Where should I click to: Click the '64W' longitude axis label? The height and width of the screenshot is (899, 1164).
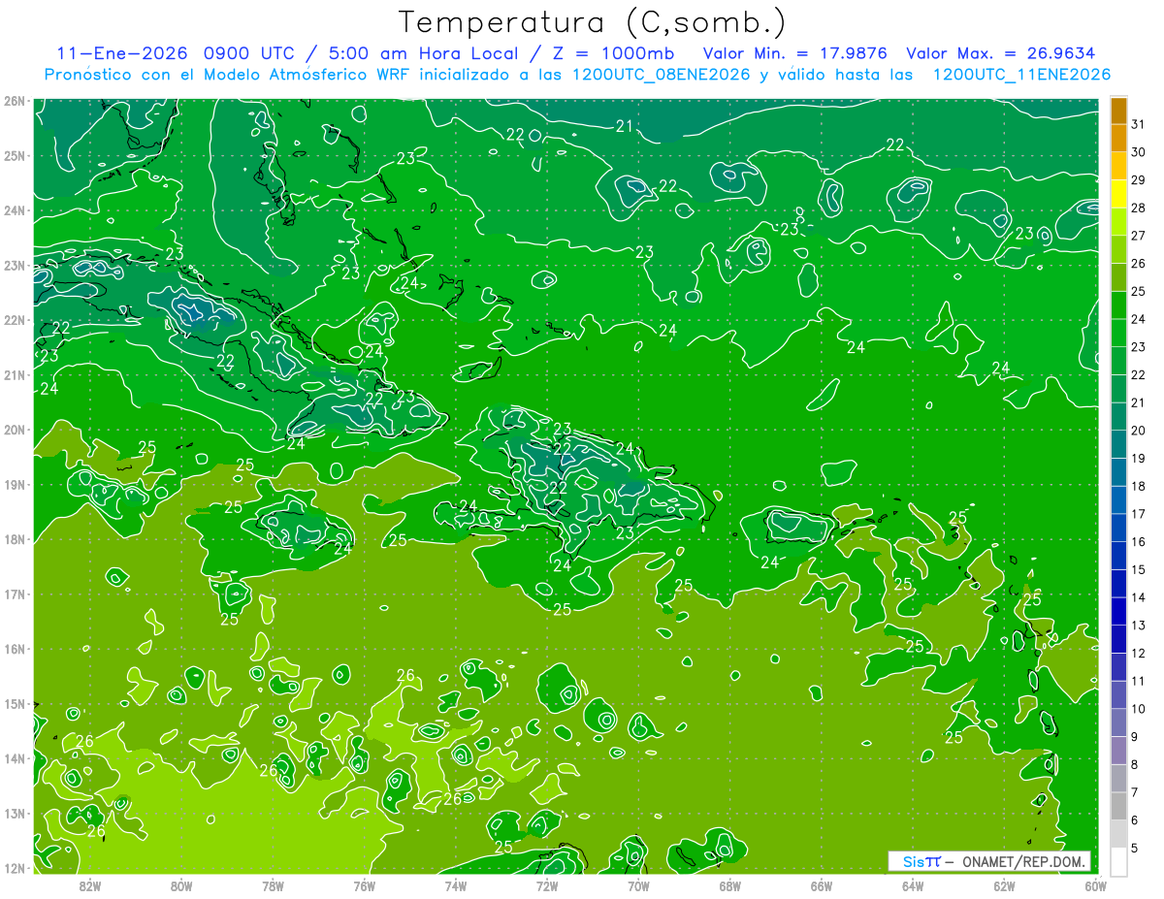913,885
